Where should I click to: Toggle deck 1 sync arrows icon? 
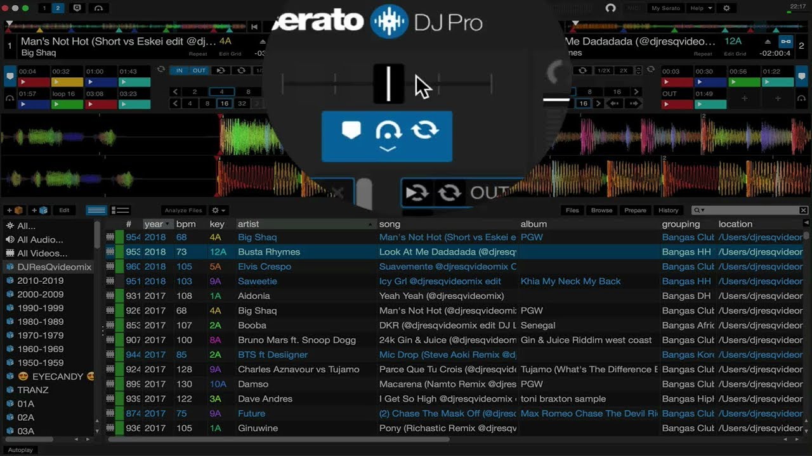[x=161, y=70]
